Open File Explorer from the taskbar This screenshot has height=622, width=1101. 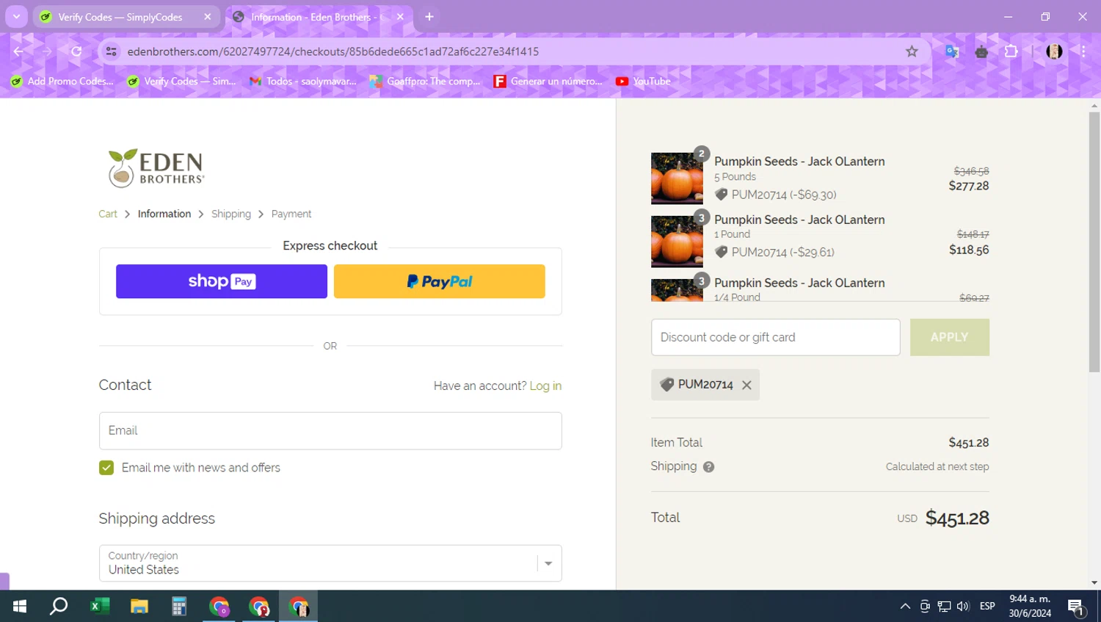click(139, 606)
